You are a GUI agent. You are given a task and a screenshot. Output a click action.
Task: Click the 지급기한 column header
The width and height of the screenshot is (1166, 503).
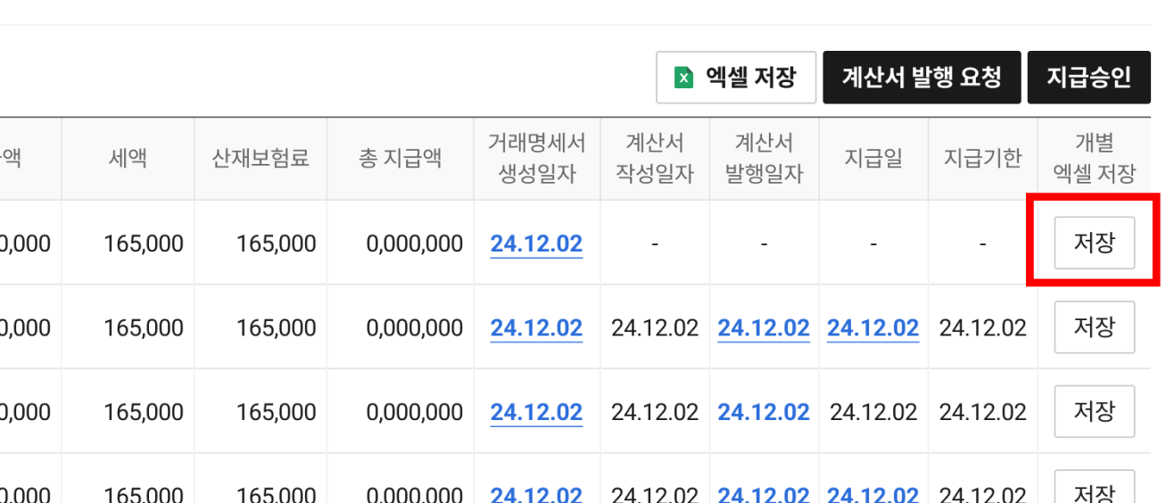click(982, 159)
